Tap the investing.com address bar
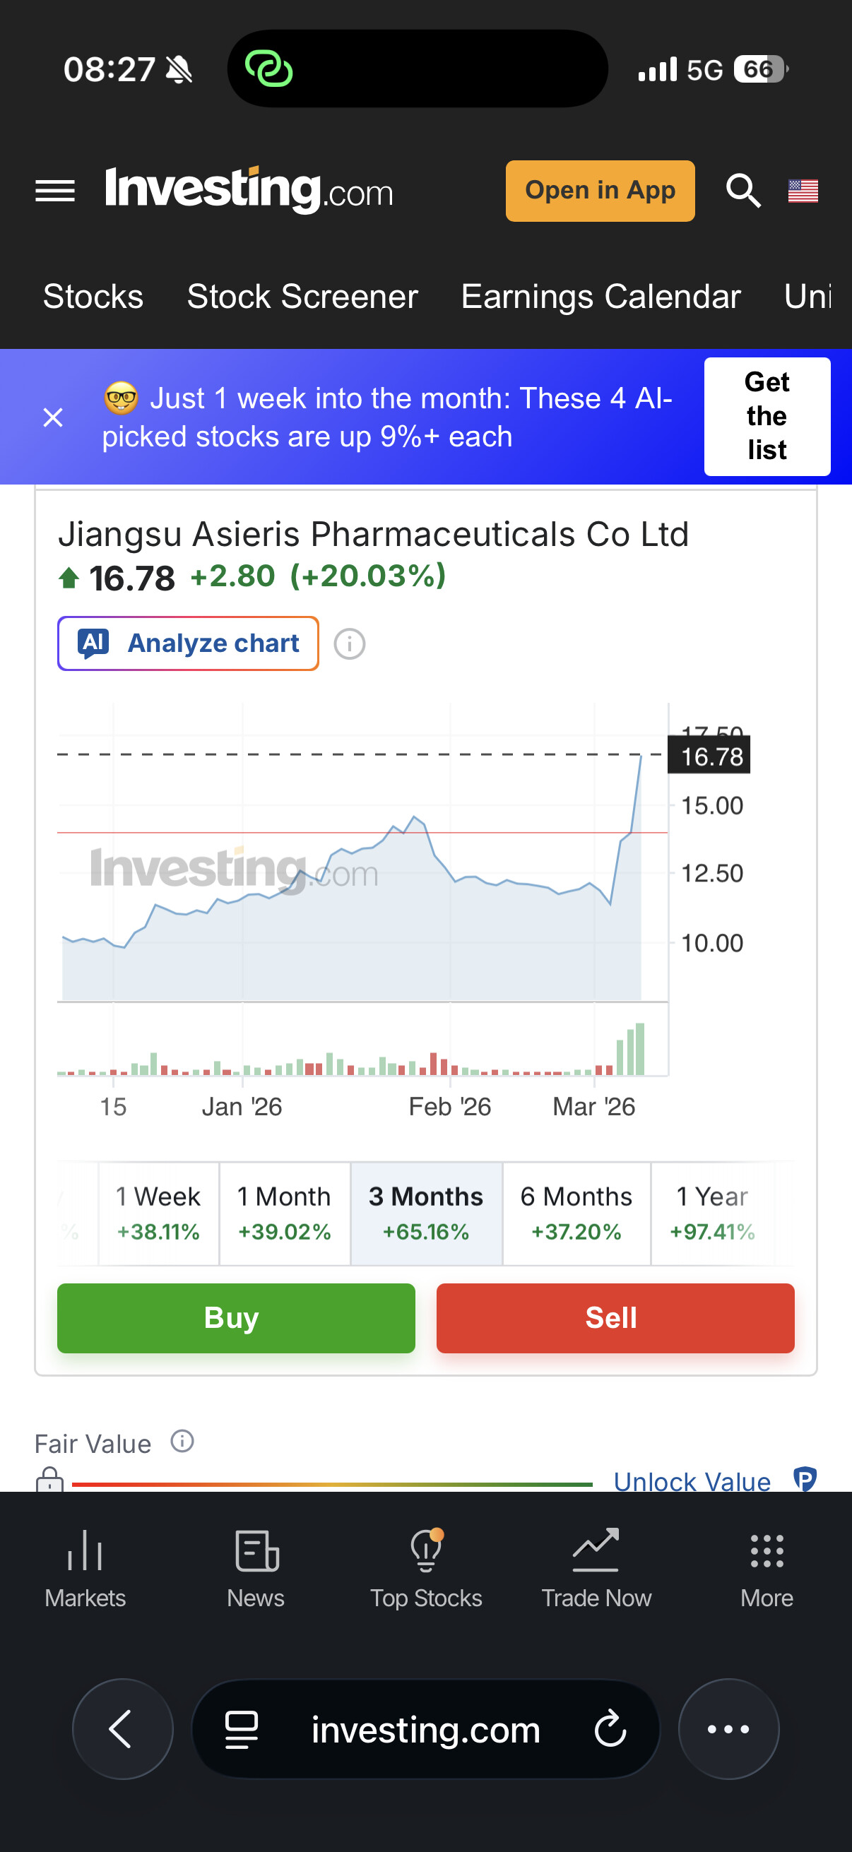This screenshot has width=852, height=1852. (425, 1729)
